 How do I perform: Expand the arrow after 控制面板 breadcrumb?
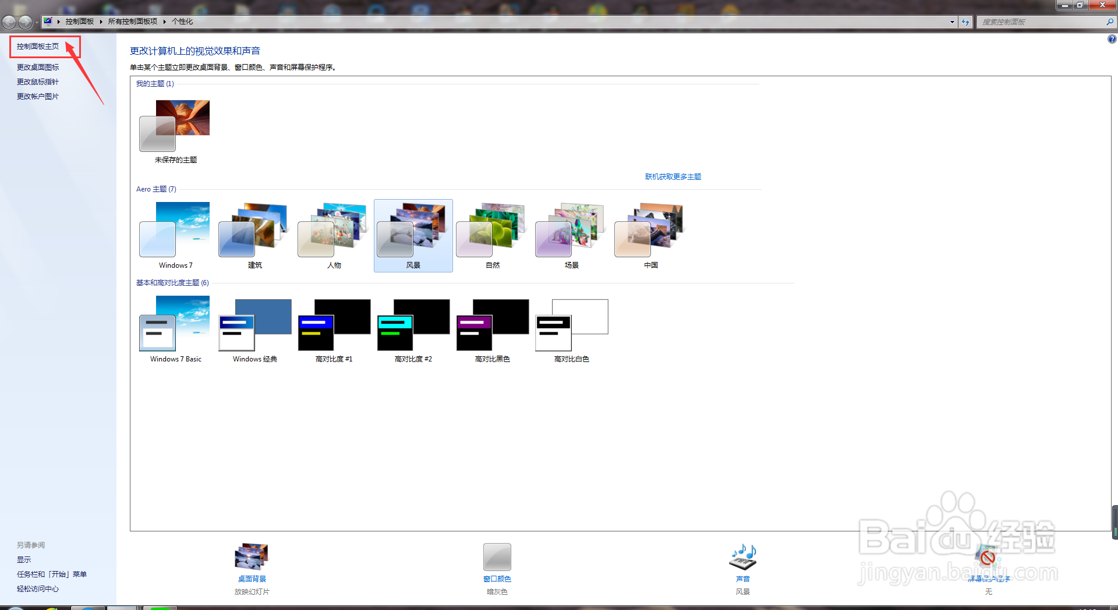101,22
